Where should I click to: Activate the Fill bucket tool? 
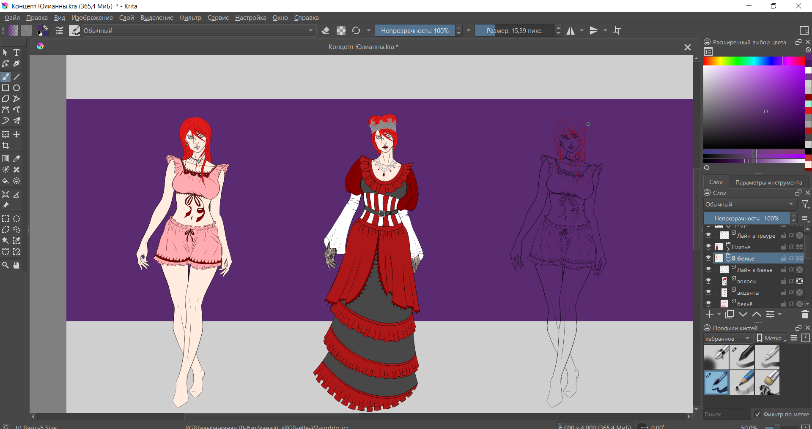[5, 181]
